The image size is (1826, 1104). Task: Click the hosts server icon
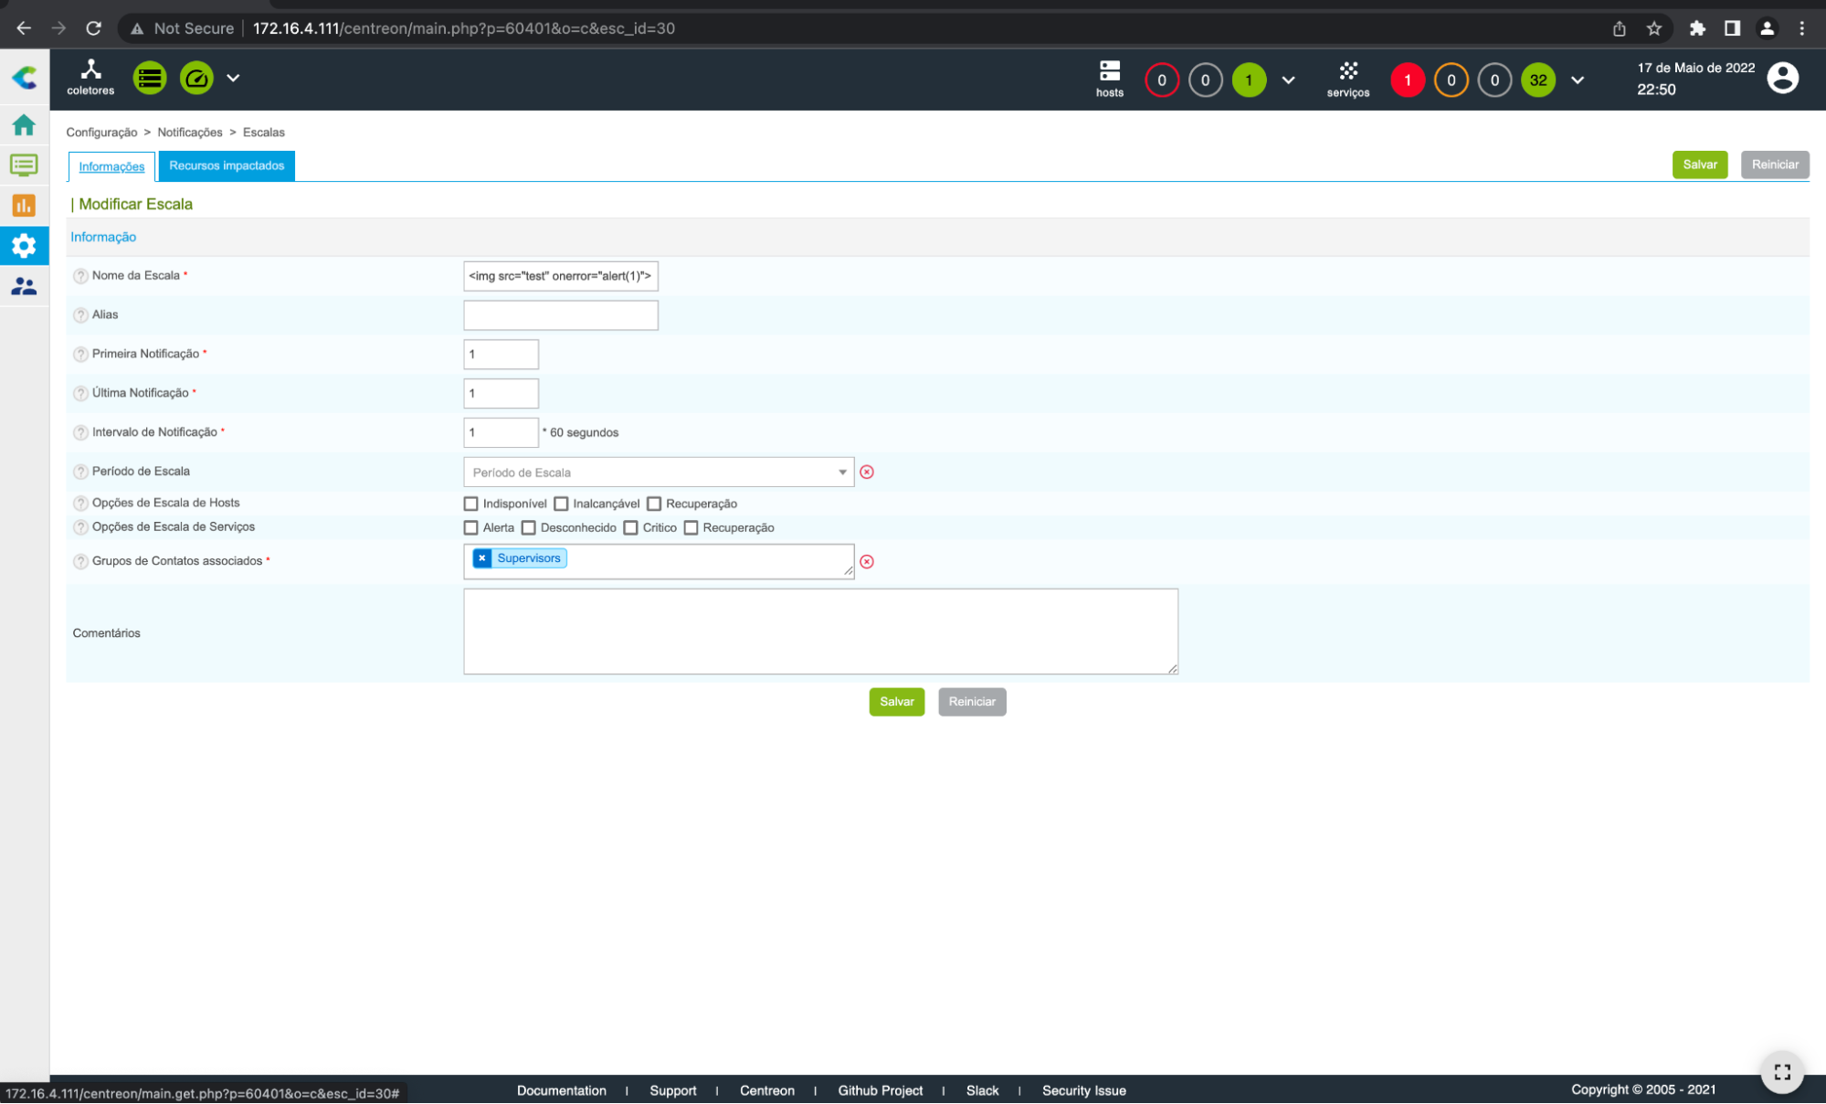[1110, 71]
